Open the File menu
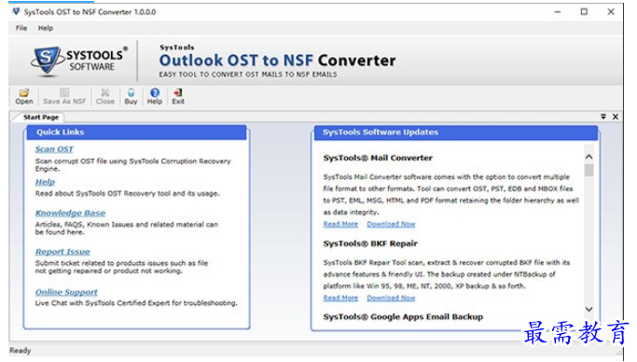This screenshot has width=637, height=362. coord(21,28)
